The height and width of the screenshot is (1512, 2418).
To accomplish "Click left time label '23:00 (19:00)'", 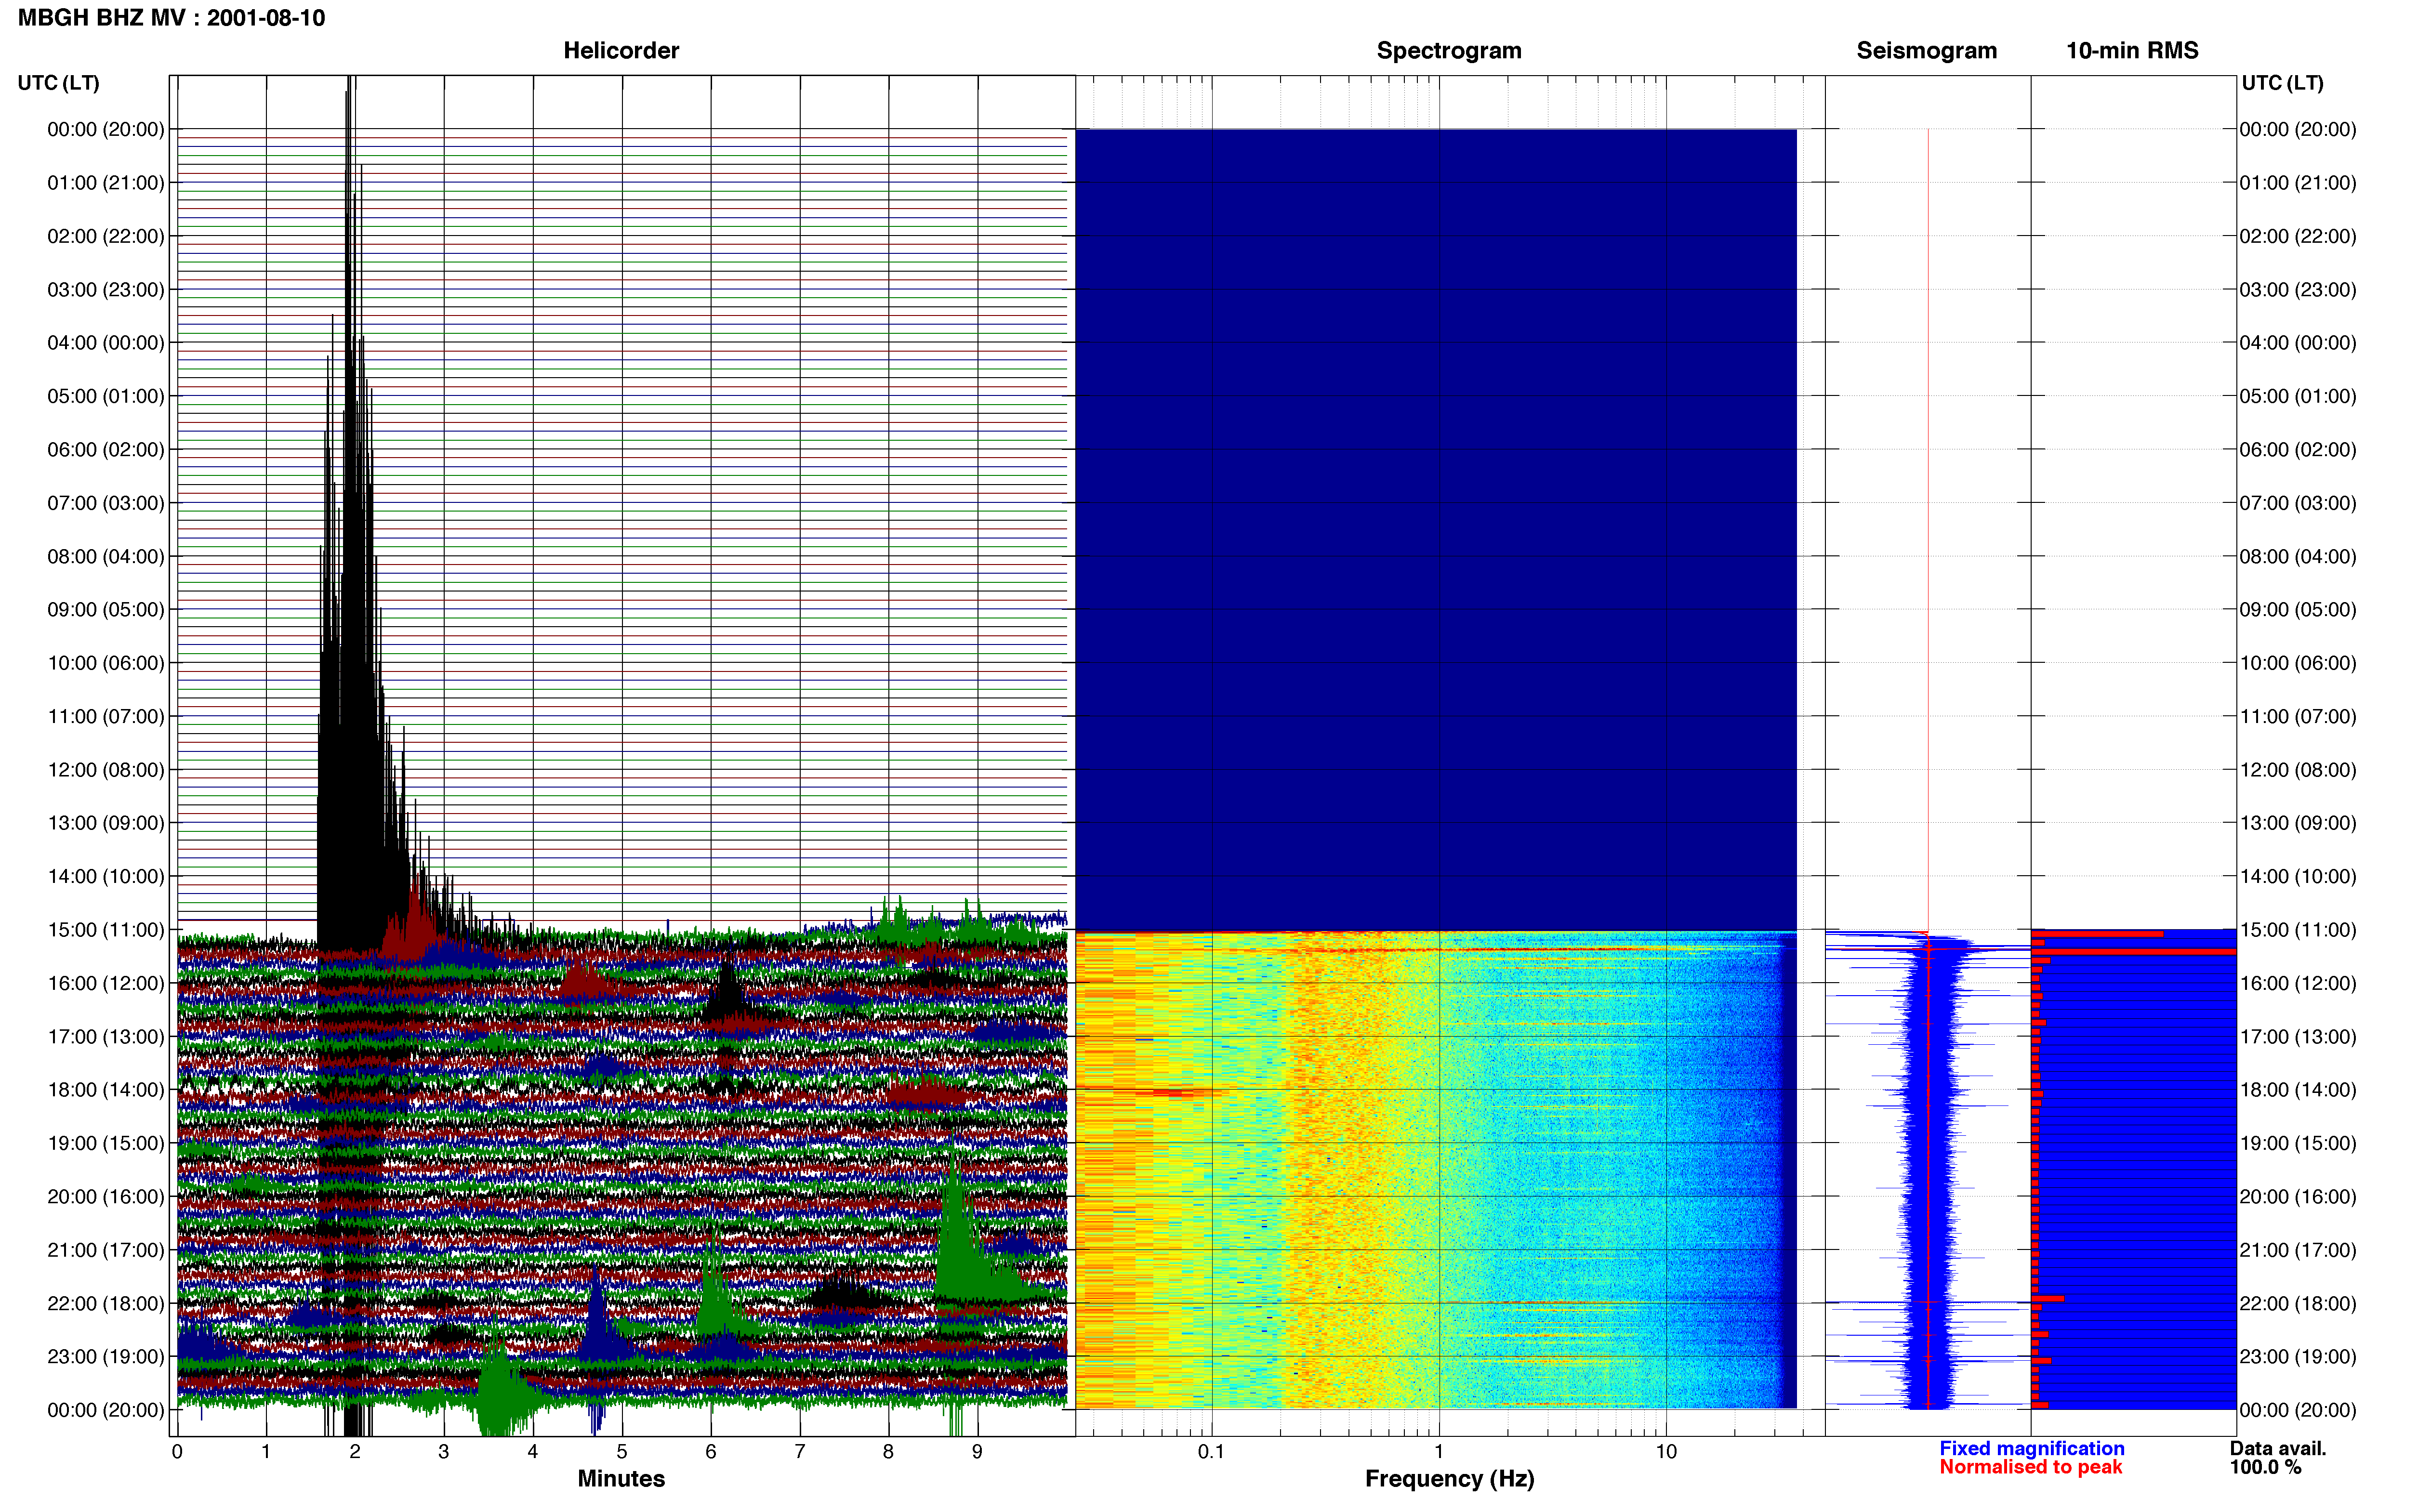I will (106, 1356).
